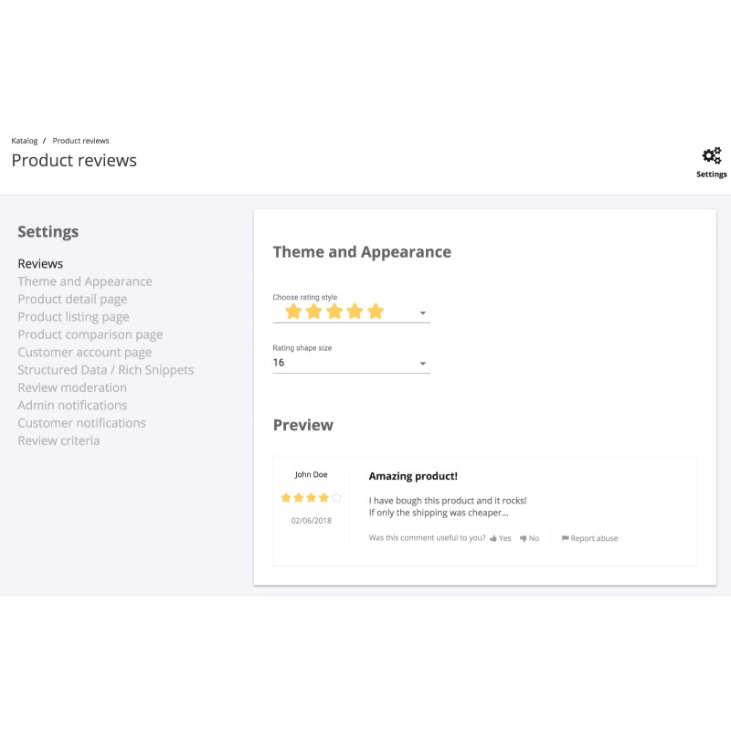Select Reviews in settings menu
Image resolution: width=731 pixels, height=731 pixels.
pos(40,264)
